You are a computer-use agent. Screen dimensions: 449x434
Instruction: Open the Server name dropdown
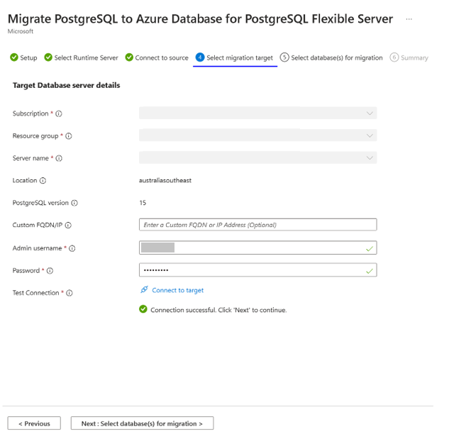(x=257, y=157)
